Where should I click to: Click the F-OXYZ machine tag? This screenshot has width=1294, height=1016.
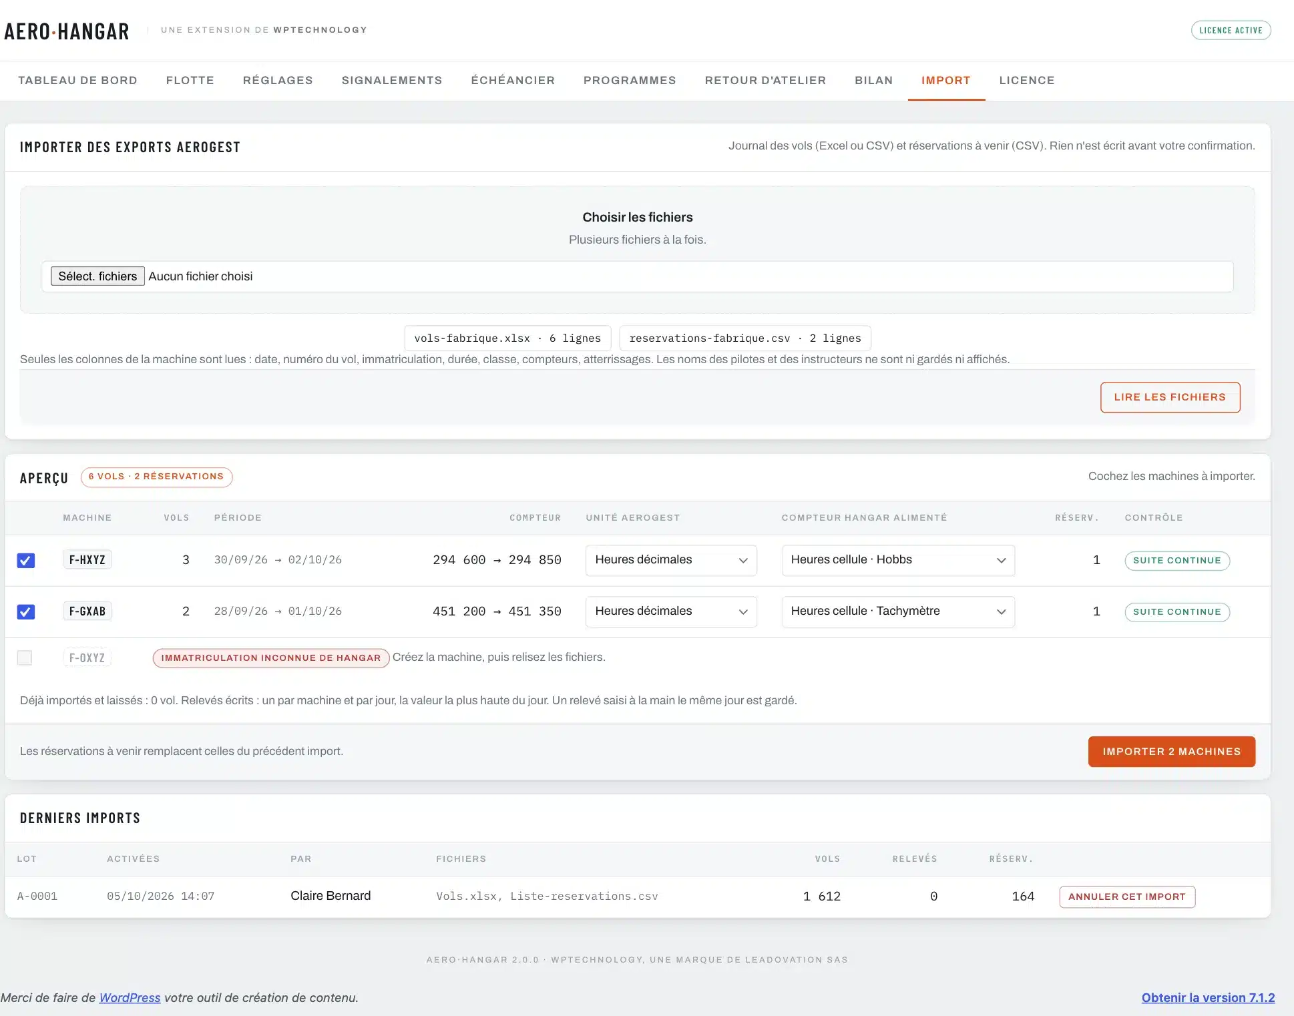(87, 658)
